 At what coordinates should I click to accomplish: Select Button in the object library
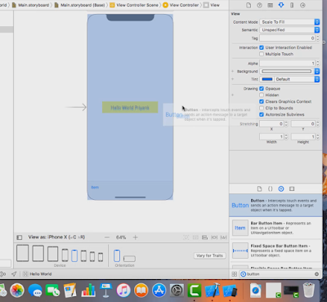275,206
